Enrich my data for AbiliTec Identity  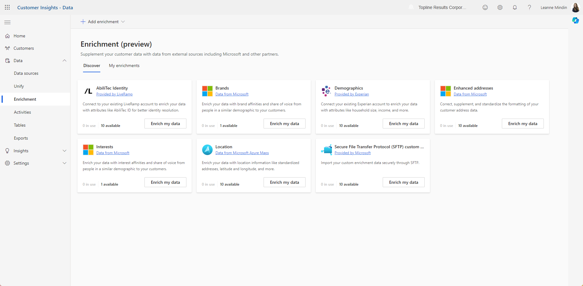[165, 124]
